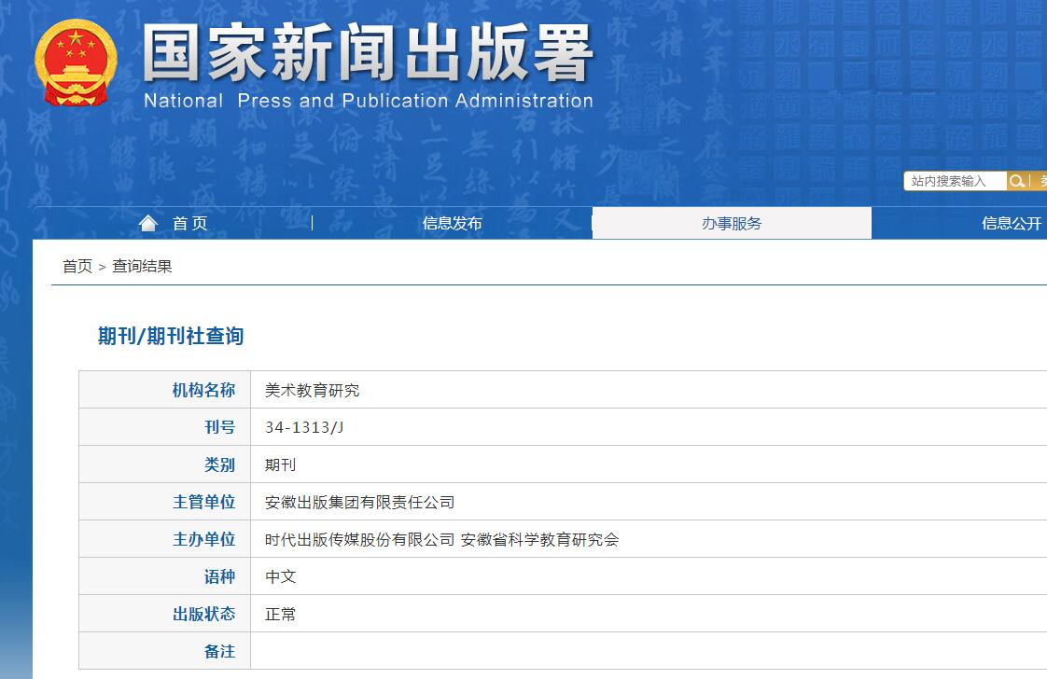Click inside the 站内搜索输入 search box
The width and height of the screenshot is (1047, 679).
(952, 180)
